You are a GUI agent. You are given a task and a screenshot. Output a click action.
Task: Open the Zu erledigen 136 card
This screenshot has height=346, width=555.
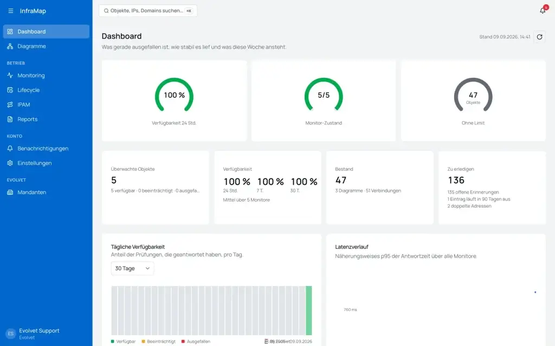[x=492, y=188]
